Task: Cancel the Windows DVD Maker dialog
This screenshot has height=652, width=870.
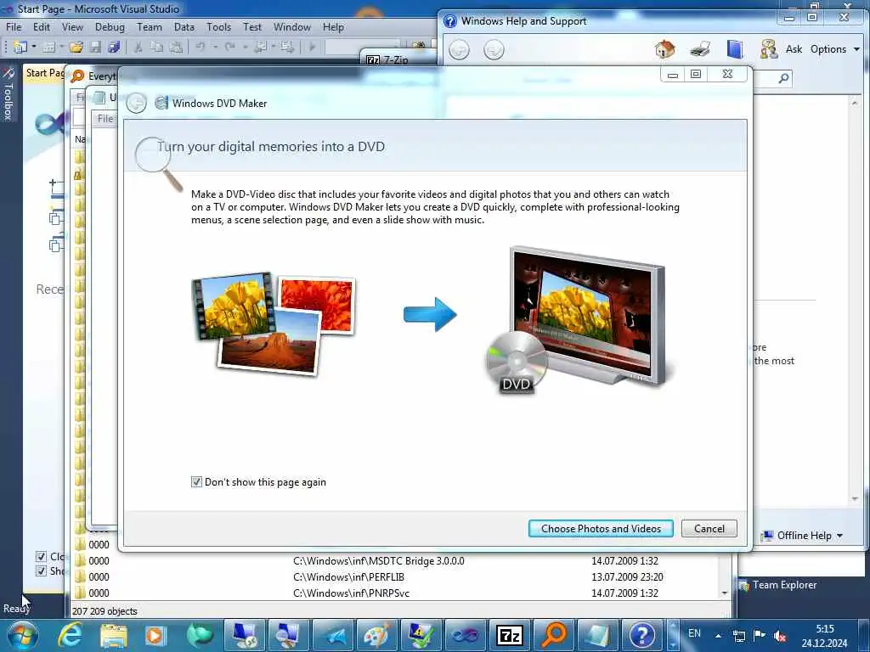Action: pos(709,528)
